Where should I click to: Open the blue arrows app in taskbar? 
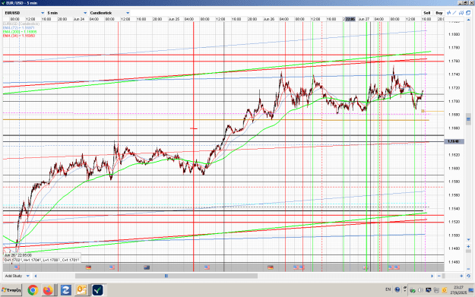(x=65, y=290)
